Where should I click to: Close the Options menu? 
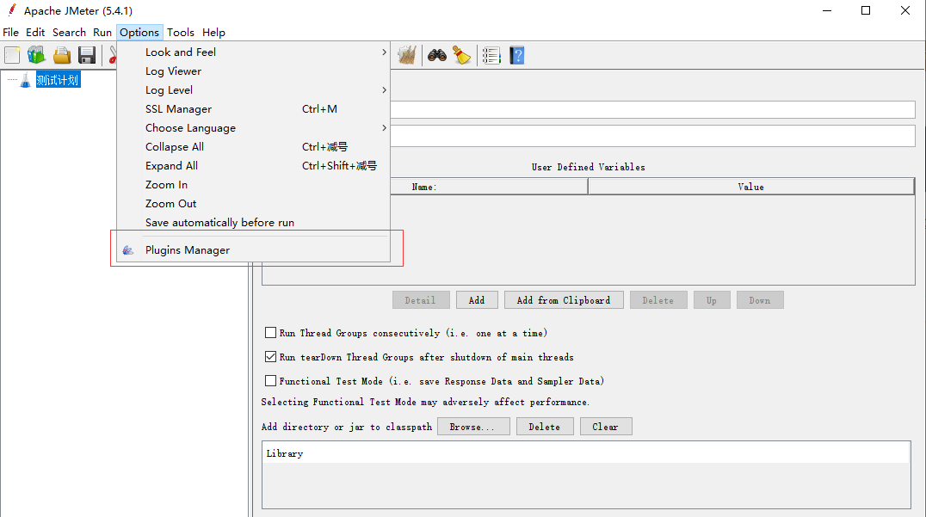[x=139, y=33]
